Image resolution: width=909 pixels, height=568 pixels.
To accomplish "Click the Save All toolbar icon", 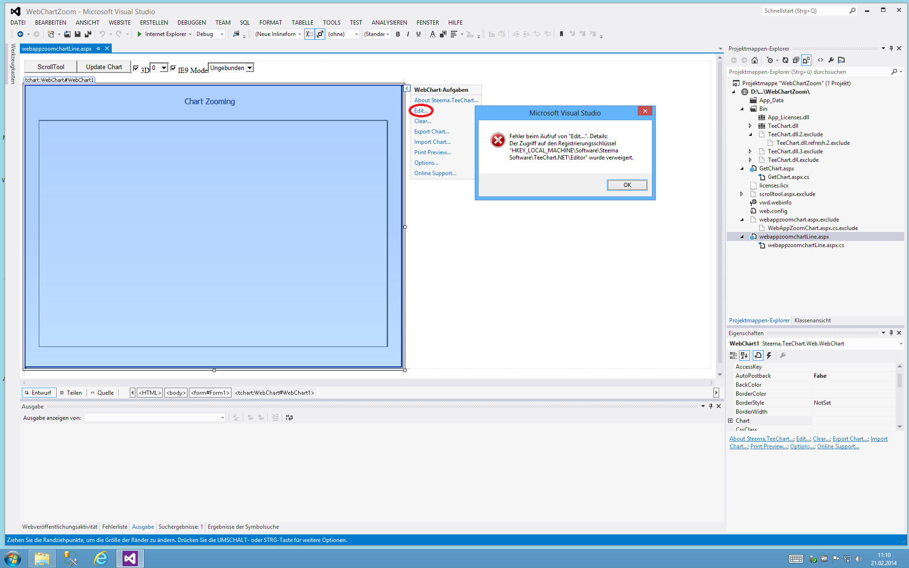I will (88, 34).
